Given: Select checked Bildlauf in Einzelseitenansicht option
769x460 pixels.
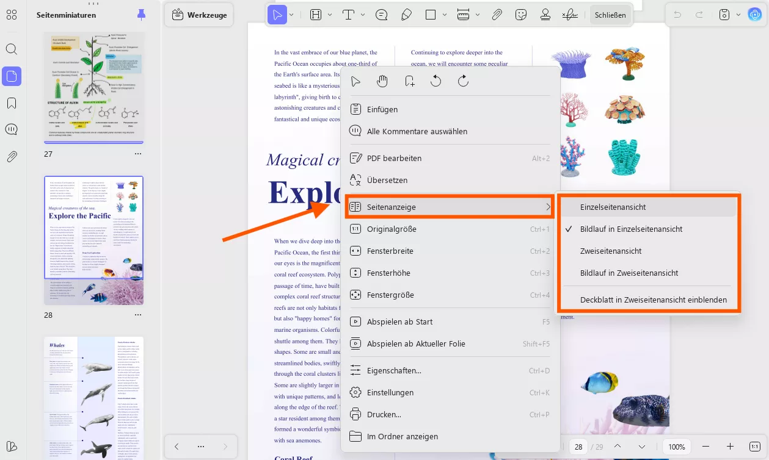Looking at the screenshot, I should point(647,229).
